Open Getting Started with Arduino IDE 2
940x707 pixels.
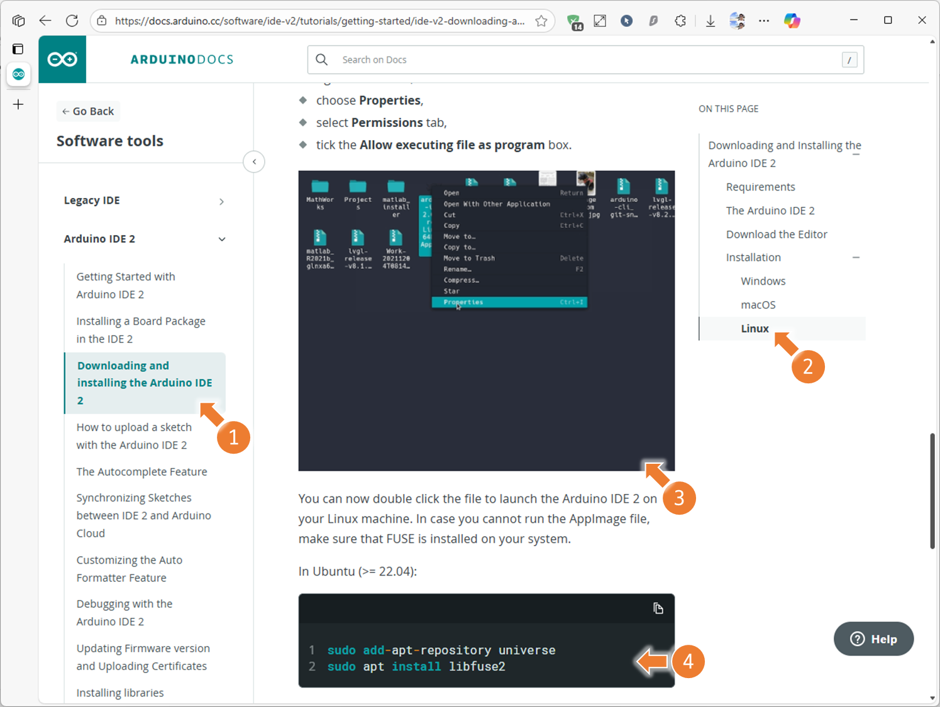point(126,285)
